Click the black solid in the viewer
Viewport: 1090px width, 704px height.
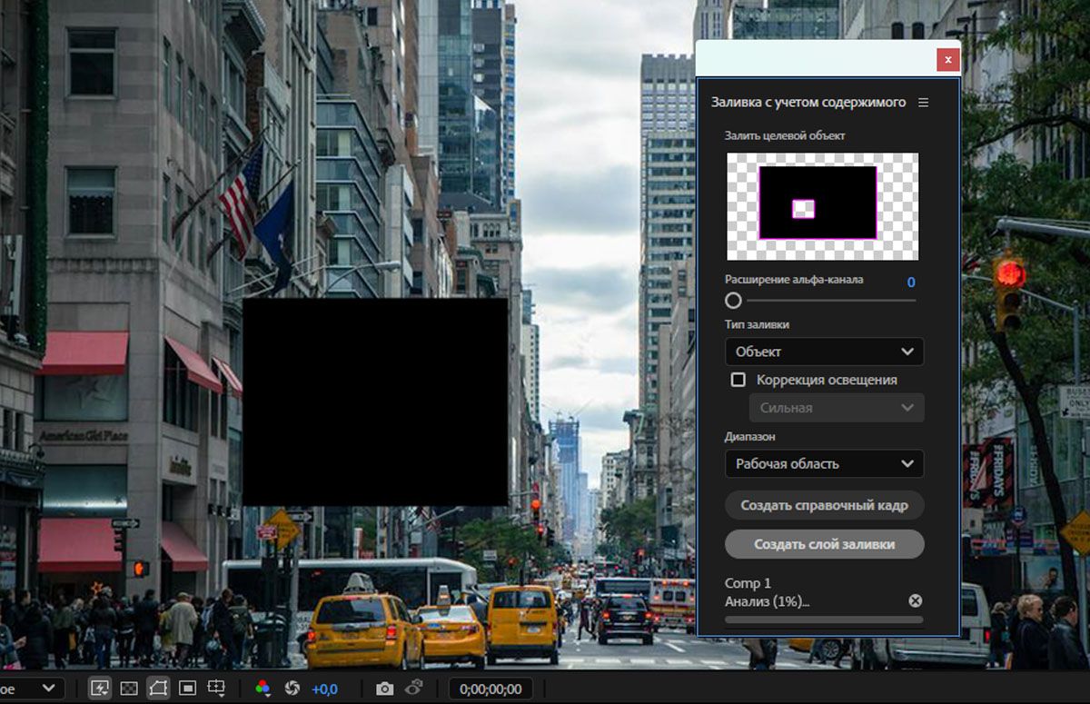pos(375,402)
